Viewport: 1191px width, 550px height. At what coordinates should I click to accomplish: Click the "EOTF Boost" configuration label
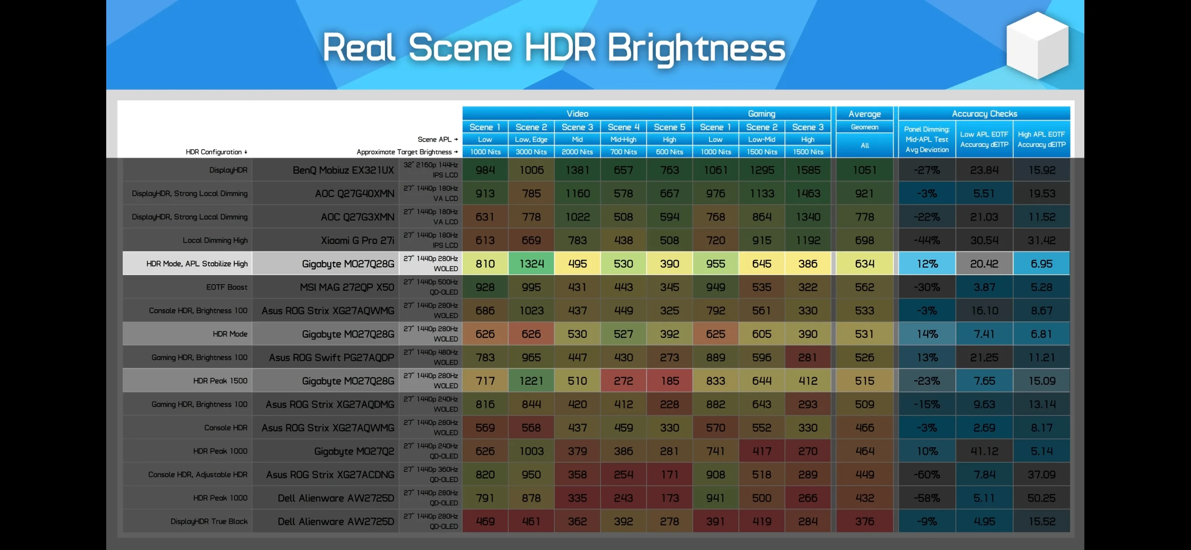coord(226,288)
